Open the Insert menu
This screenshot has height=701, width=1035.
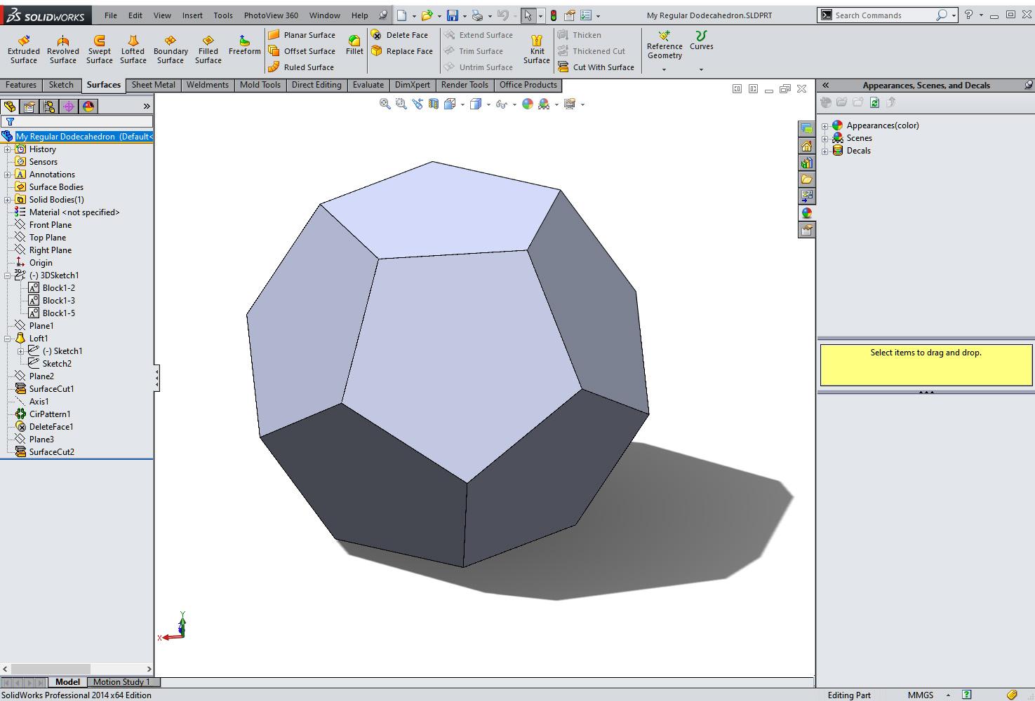pos(192,15)
